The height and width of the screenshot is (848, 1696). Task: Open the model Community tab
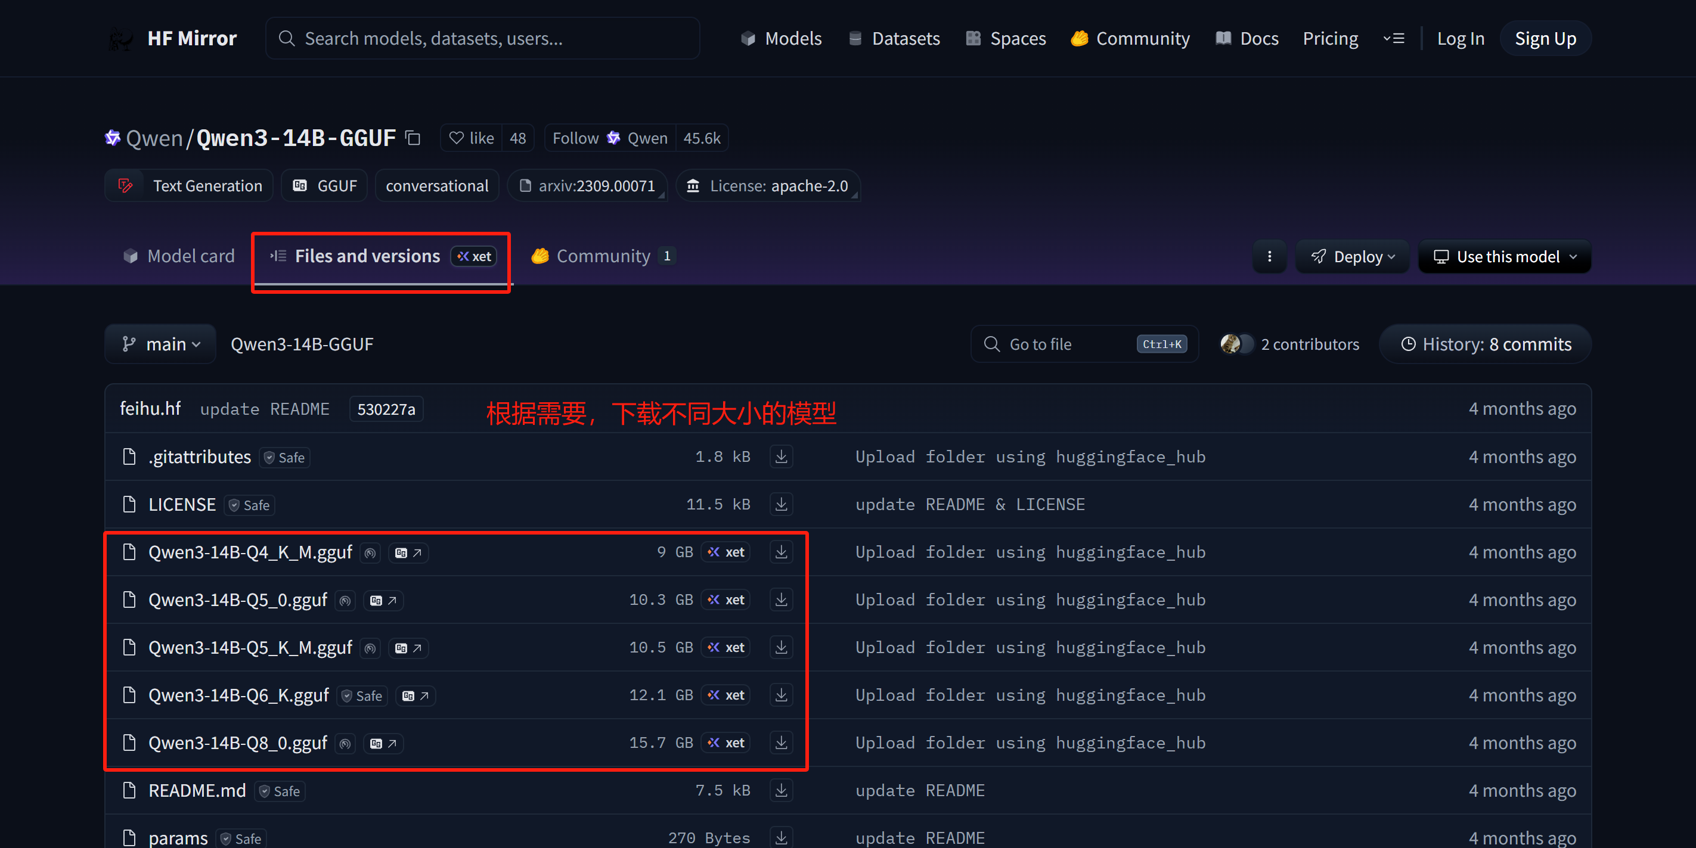(x=603, y=256)
